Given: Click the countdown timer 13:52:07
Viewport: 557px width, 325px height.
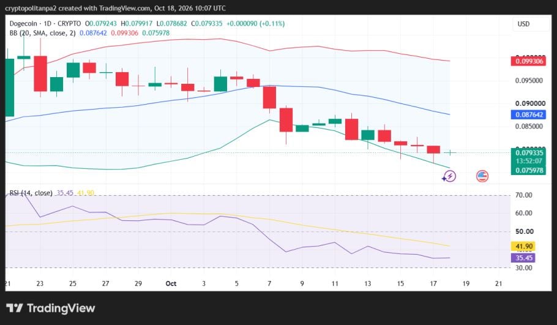Looking at the screenshot, I should click(529, 161).
